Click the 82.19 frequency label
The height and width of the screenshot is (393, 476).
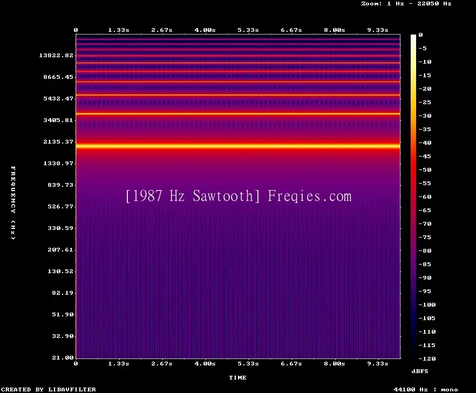(x=63, y=293)
